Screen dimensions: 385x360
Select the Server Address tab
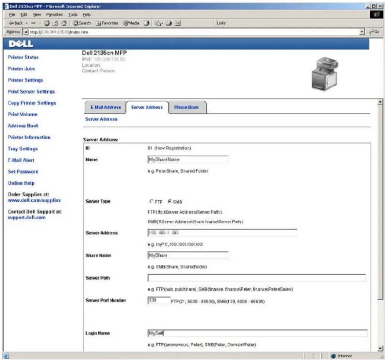click(147, 107)
